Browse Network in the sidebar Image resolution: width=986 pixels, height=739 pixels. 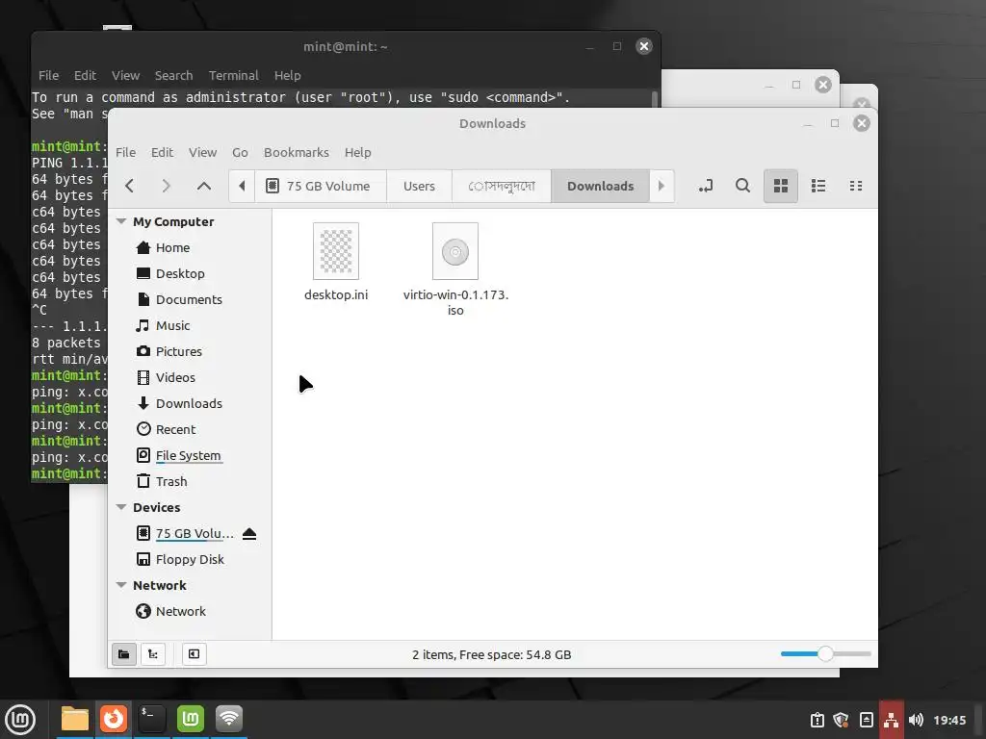pyautogui.click(x=180, y=611)
